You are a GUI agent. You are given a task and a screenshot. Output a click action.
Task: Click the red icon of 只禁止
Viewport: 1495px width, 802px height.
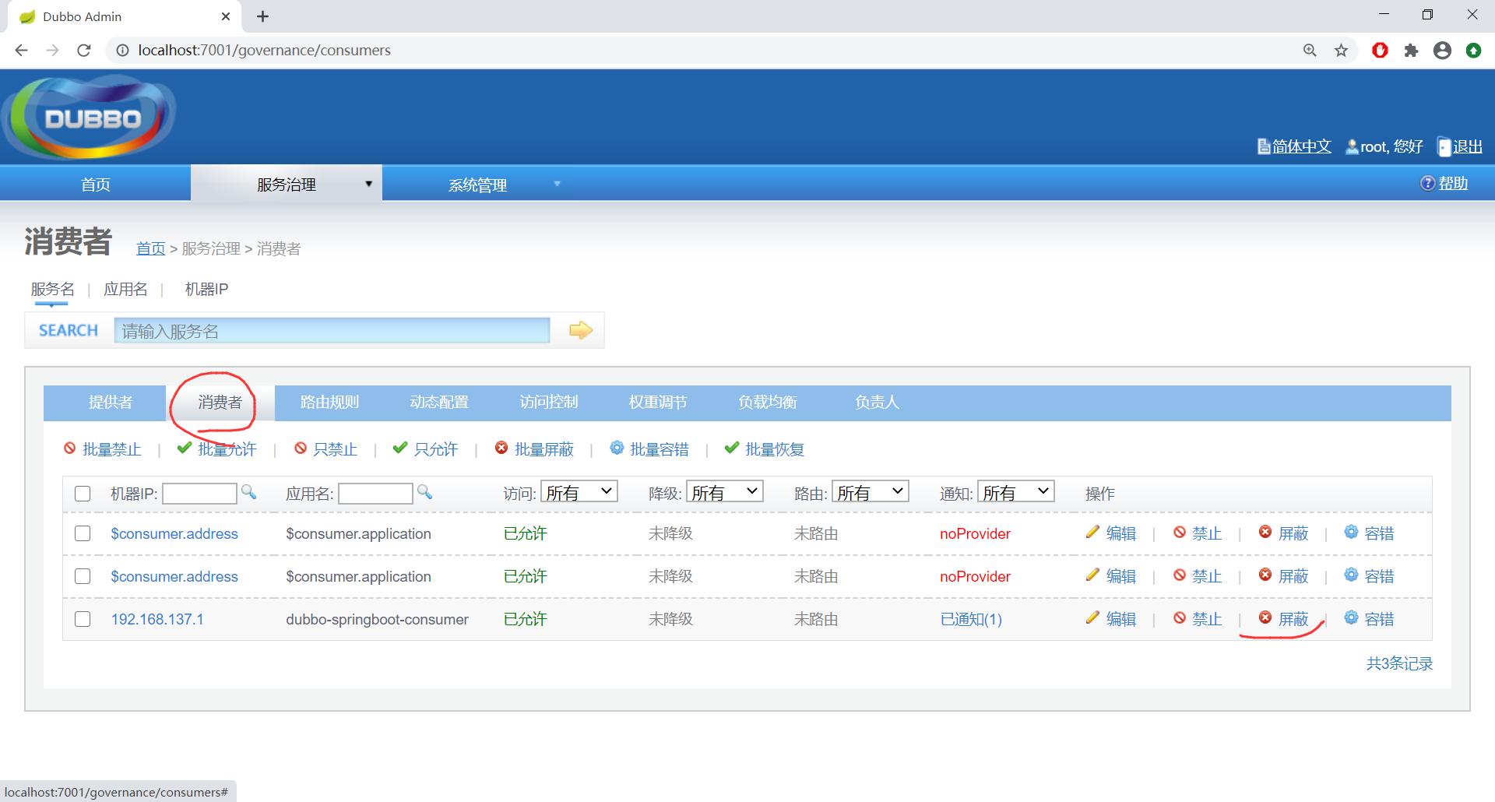[301, 448]
